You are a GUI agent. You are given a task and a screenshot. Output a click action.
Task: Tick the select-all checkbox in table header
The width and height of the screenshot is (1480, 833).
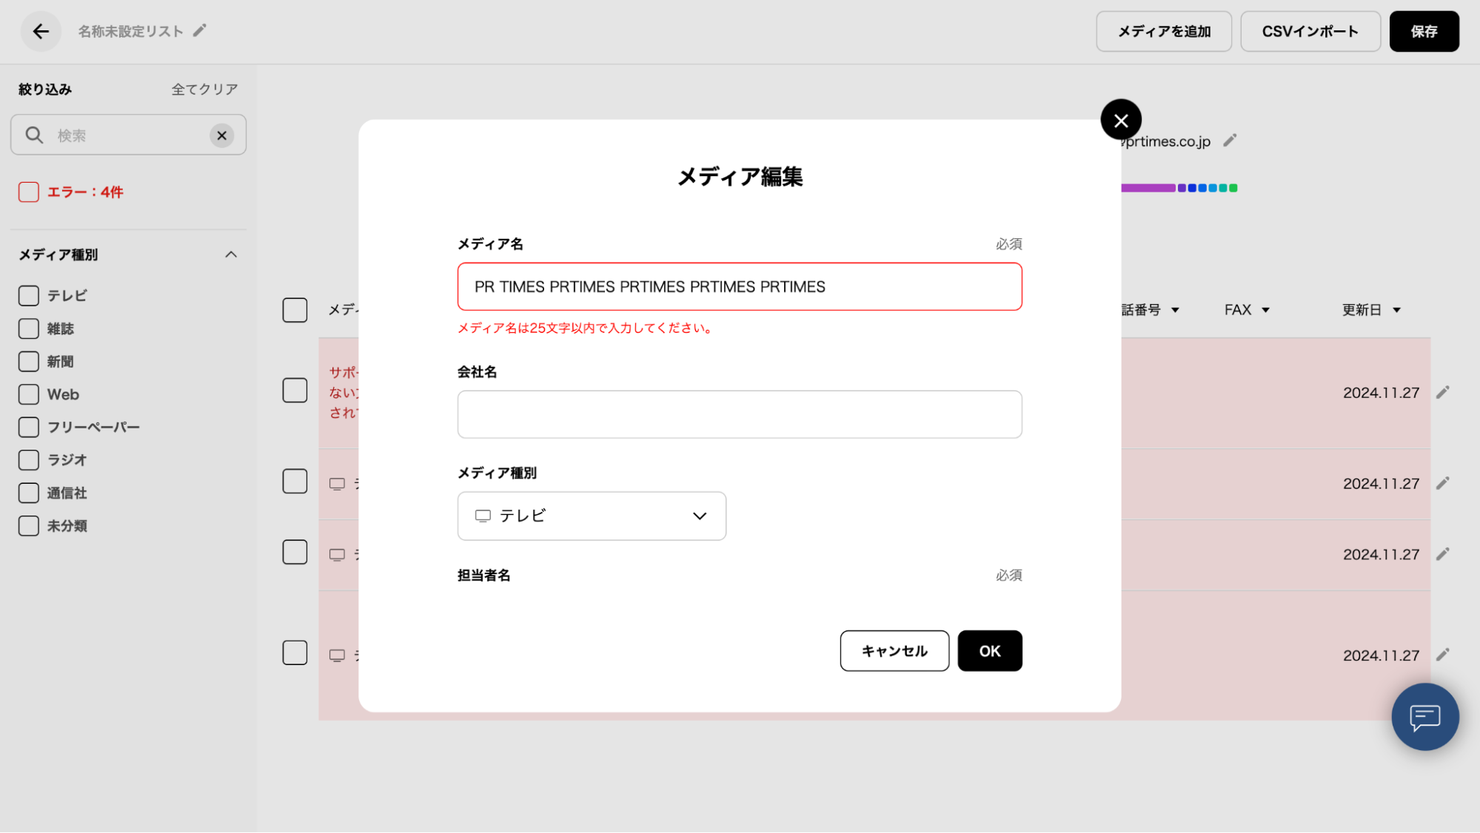[x=295, y=310]
